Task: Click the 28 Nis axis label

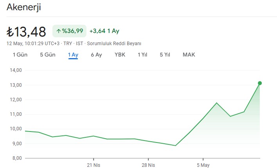Action: pos(148,165)
